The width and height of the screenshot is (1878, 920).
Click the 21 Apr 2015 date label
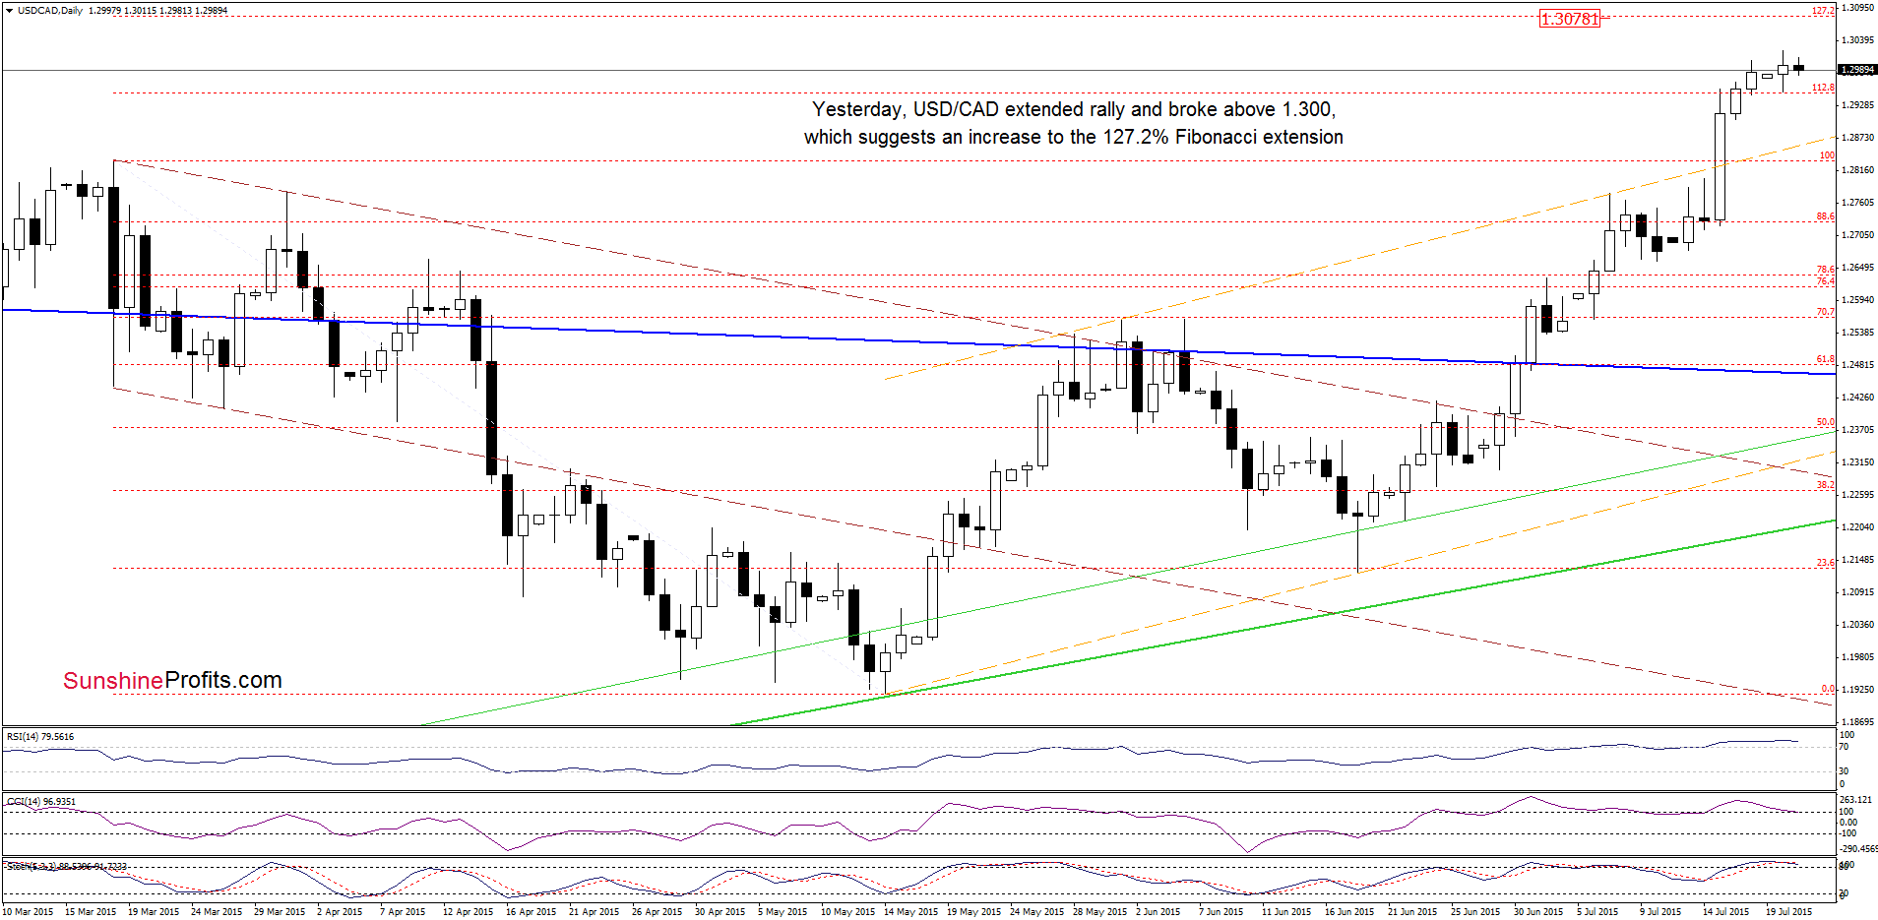click(595, 911)
